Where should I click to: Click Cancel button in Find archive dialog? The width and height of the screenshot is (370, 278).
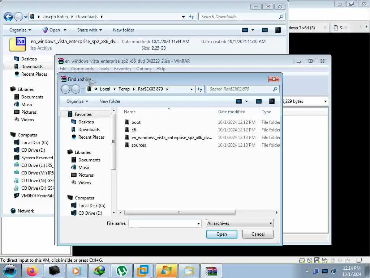coord(258,234)
